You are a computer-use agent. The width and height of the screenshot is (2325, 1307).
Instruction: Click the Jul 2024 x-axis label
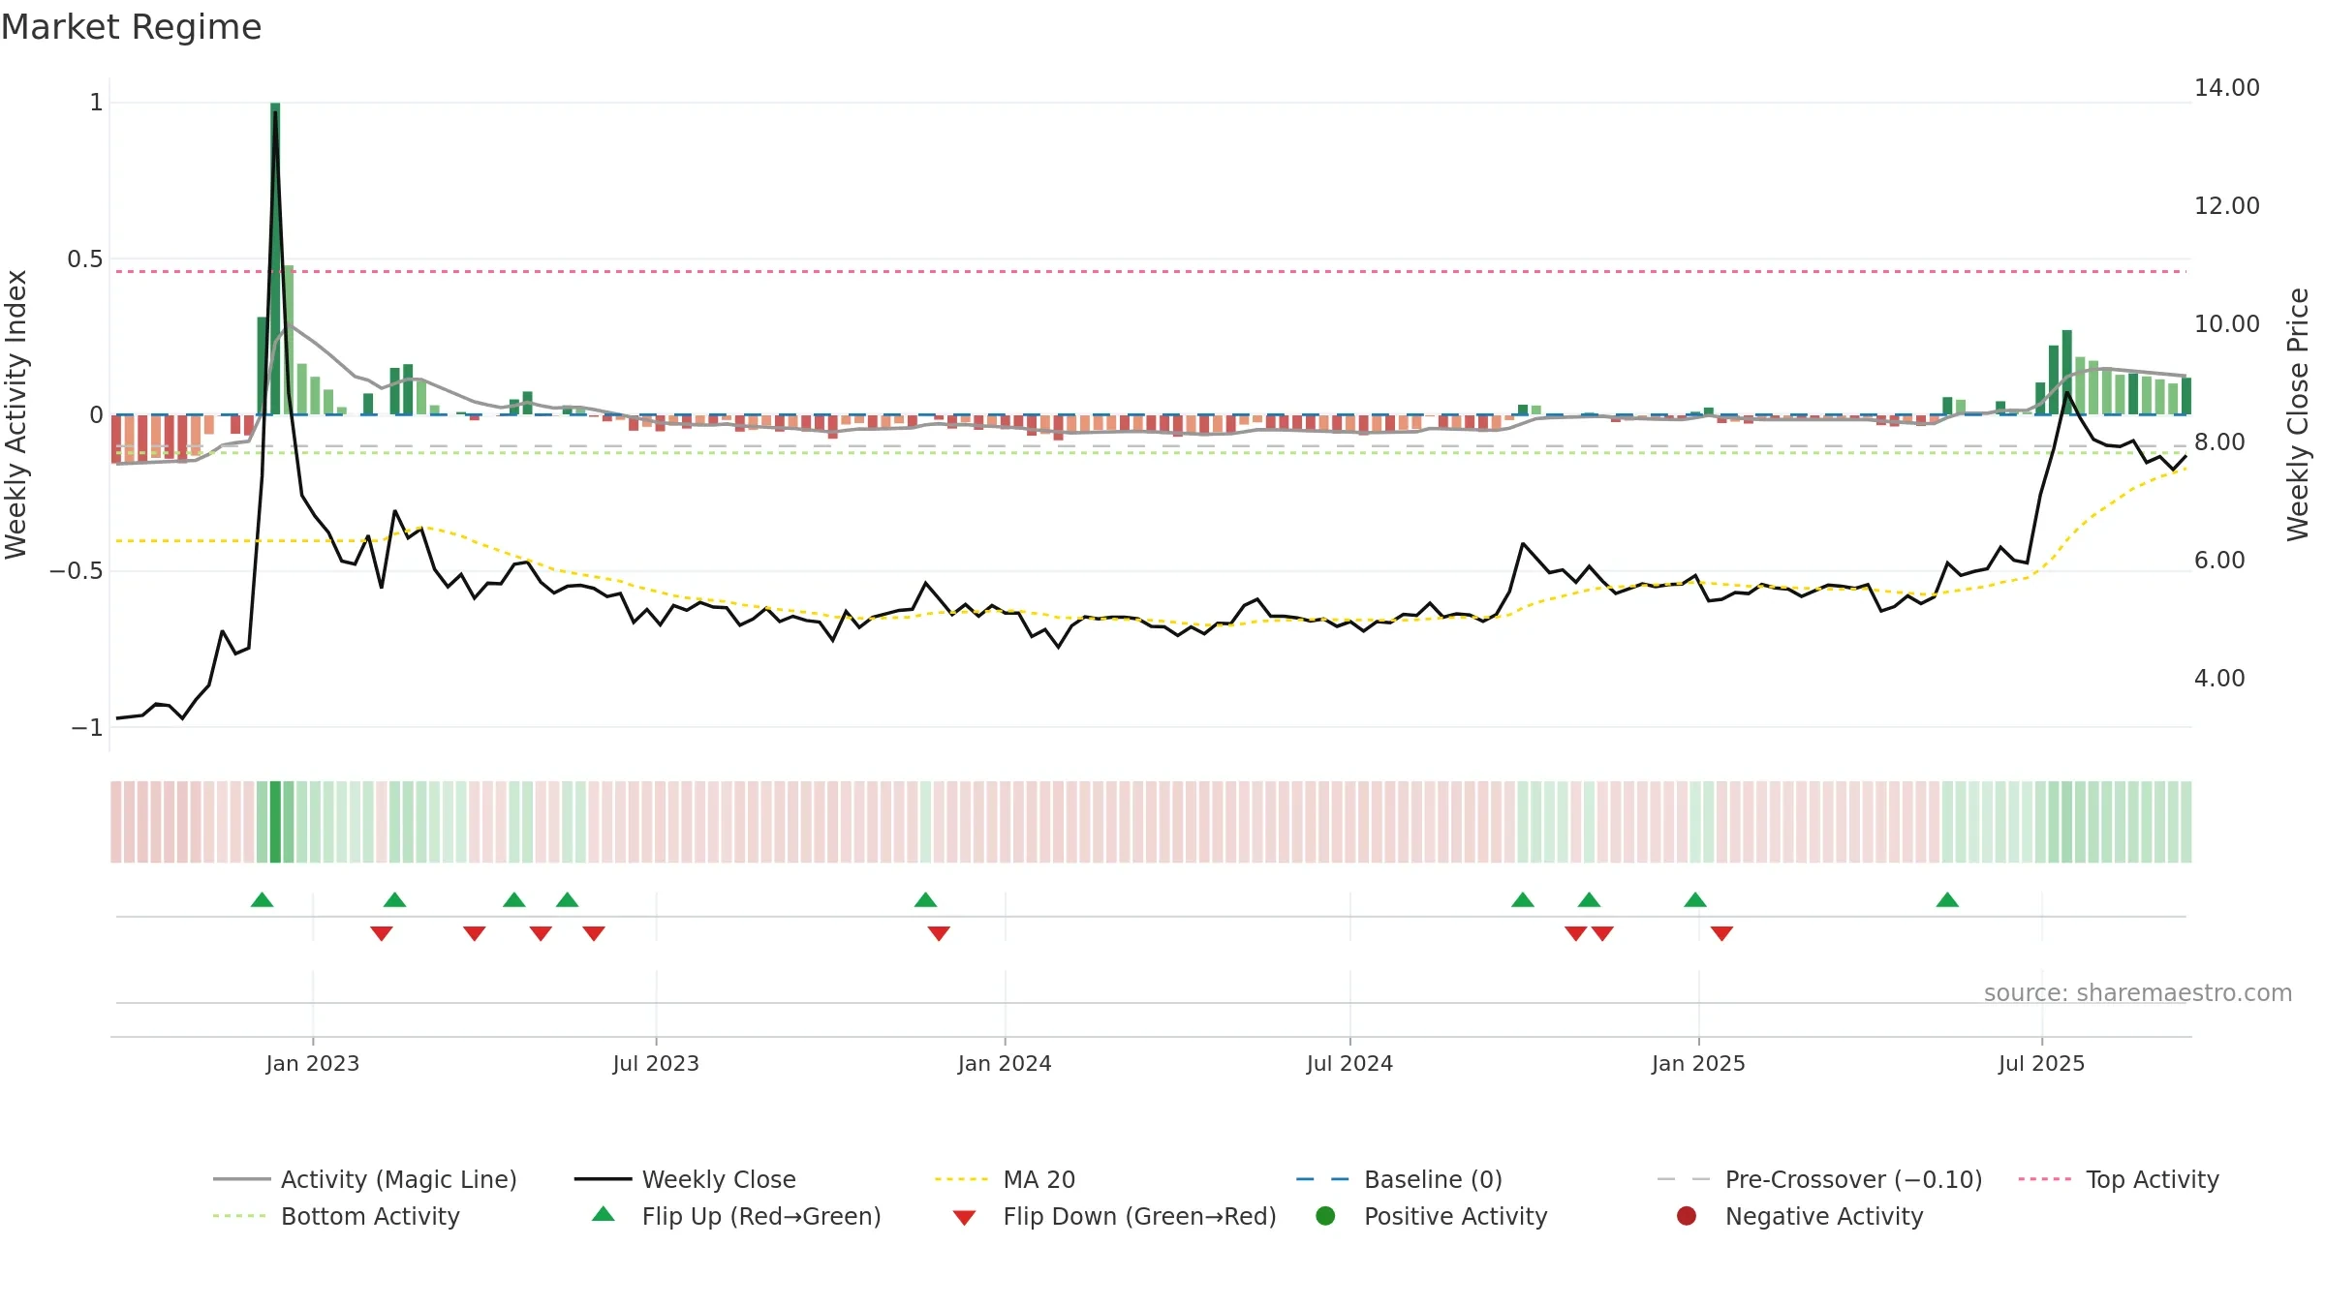(x=1349, y=1063)
